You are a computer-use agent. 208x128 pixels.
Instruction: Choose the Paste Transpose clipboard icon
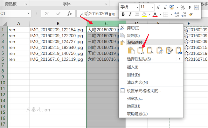(x=160, y=50)
